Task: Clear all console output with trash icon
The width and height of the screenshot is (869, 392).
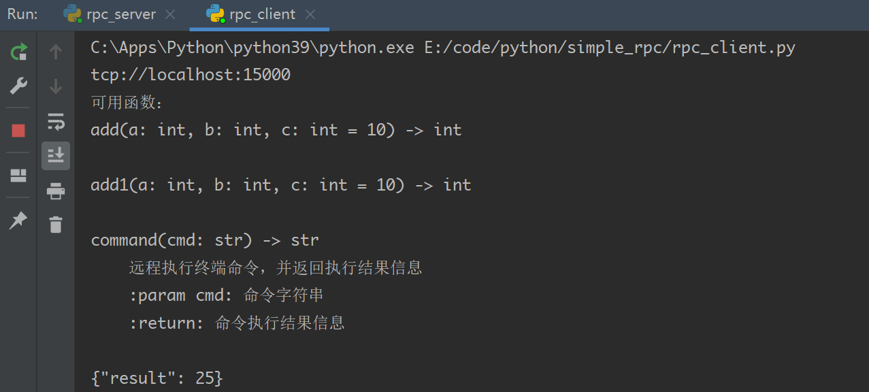Action: click(x=56, y=224)
